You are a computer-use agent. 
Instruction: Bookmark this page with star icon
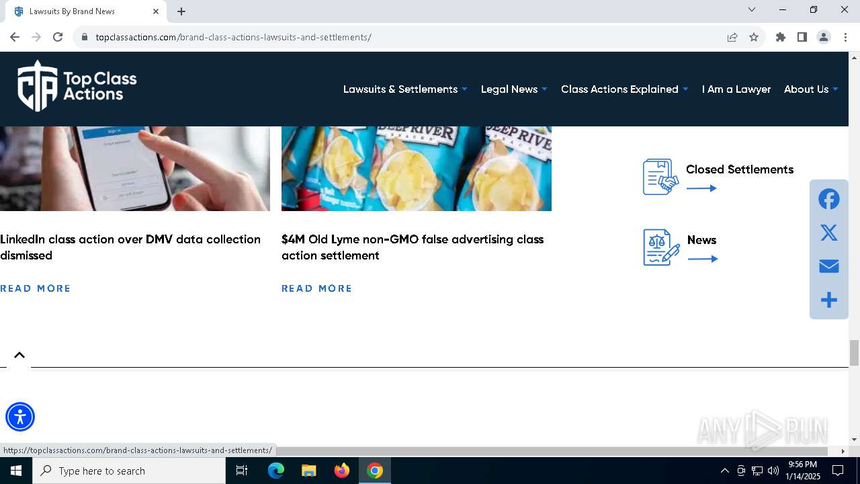point(754,37)
